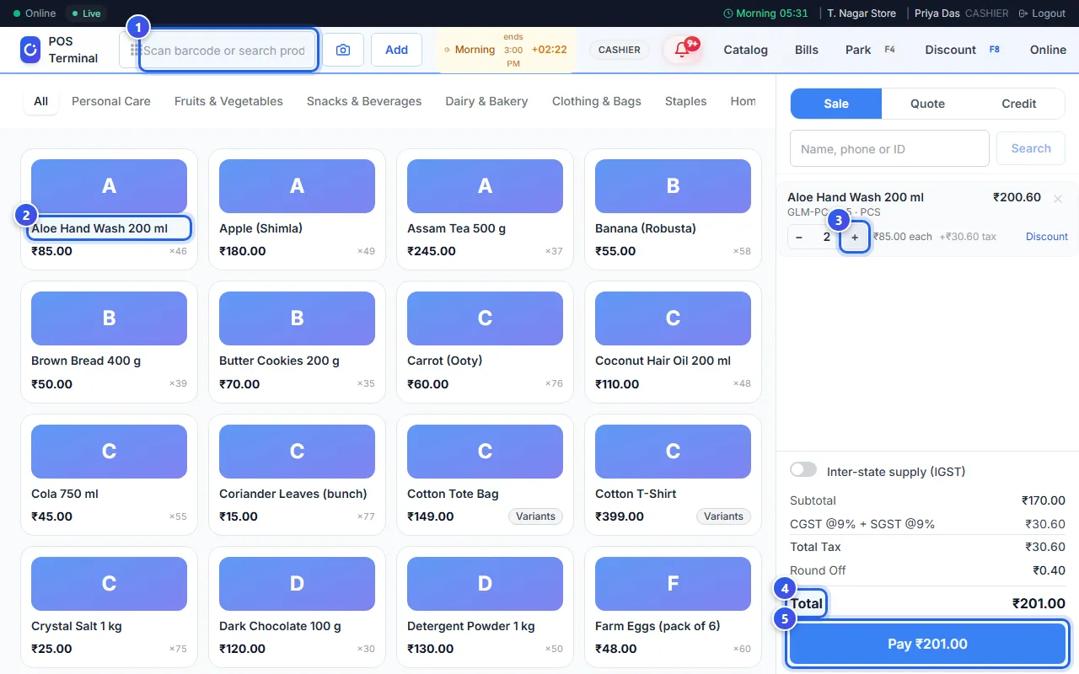Viewport: 1079px width, 674px height.
Task: Park the current bill
Action: (x=871, y=50)
